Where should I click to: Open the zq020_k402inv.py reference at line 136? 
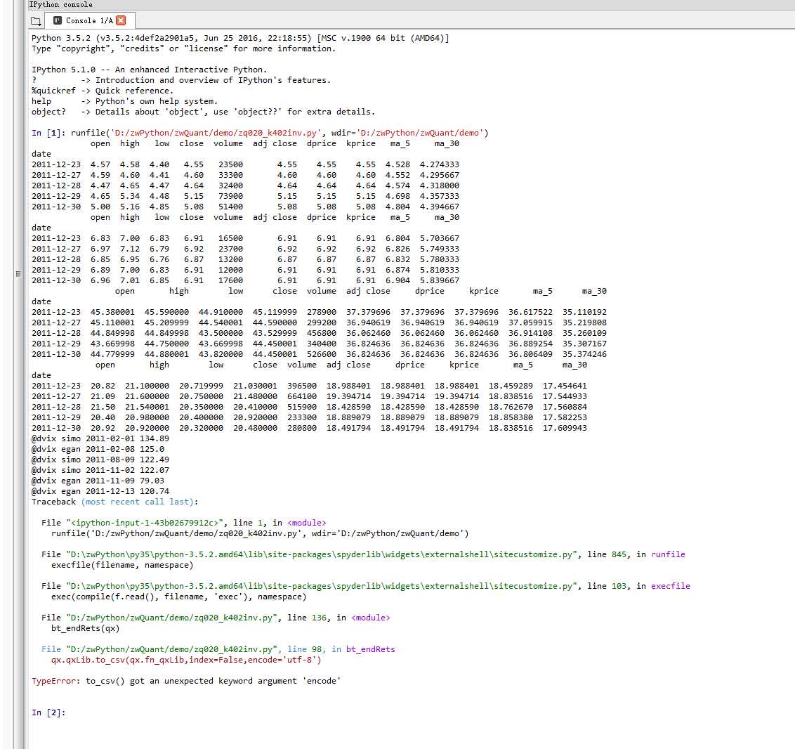[172, 618]
